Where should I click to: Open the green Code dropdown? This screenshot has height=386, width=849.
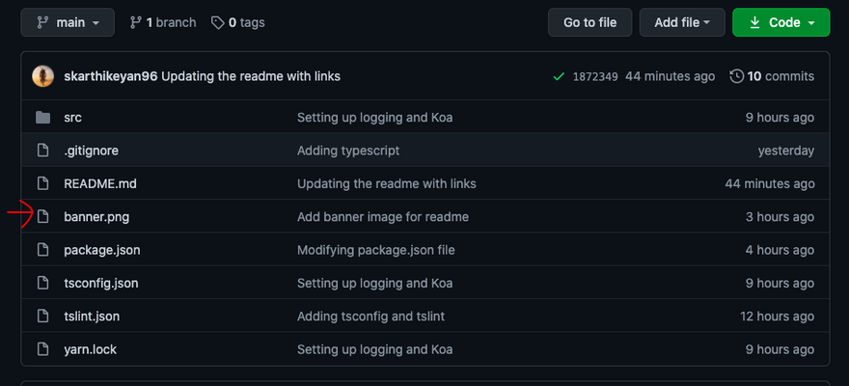(x=781, y=22)
